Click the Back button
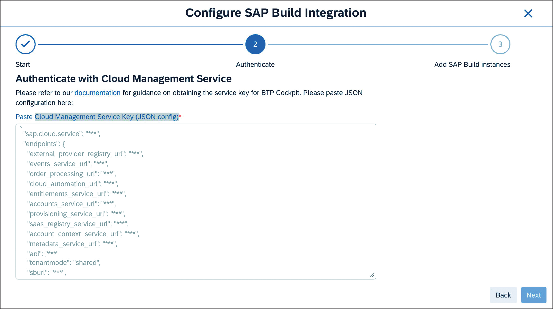The width and height of the screenshot is (553, 309). tap(503, 295)
